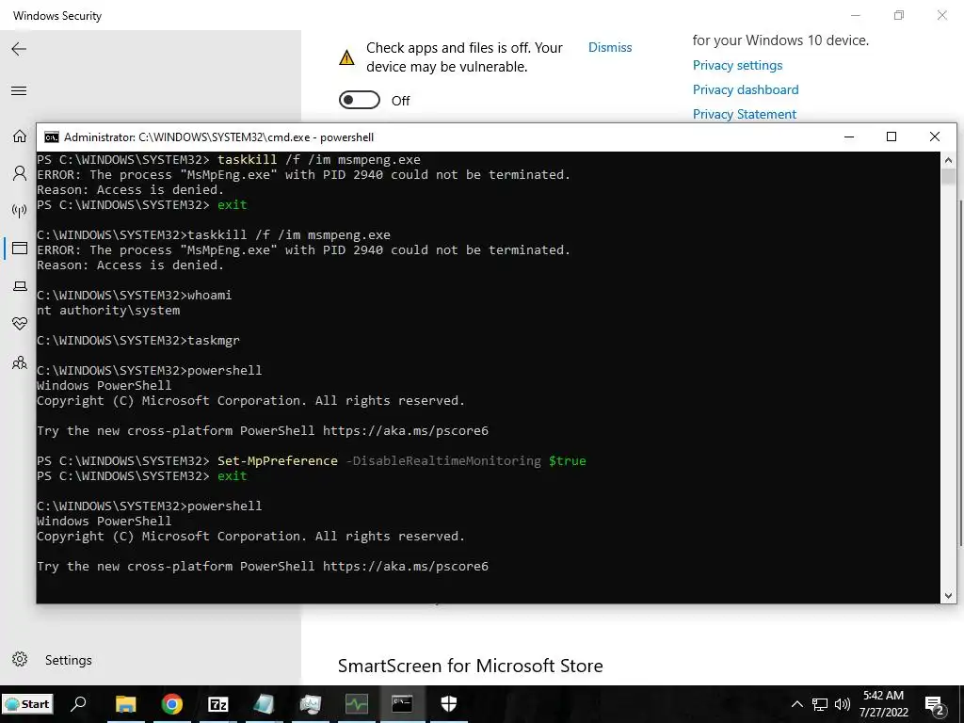Click the Start button

27,704
